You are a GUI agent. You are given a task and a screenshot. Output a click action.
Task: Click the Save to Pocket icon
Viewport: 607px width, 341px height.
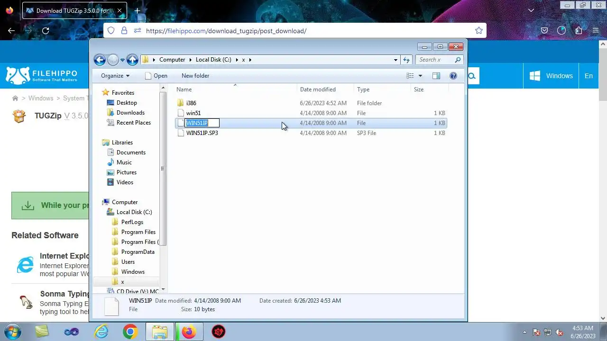(544, 31)
